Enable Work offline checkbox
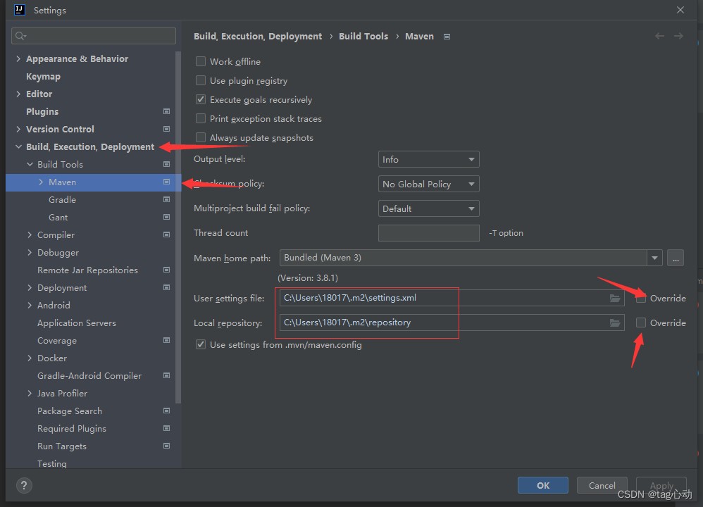 coord(201,61)
